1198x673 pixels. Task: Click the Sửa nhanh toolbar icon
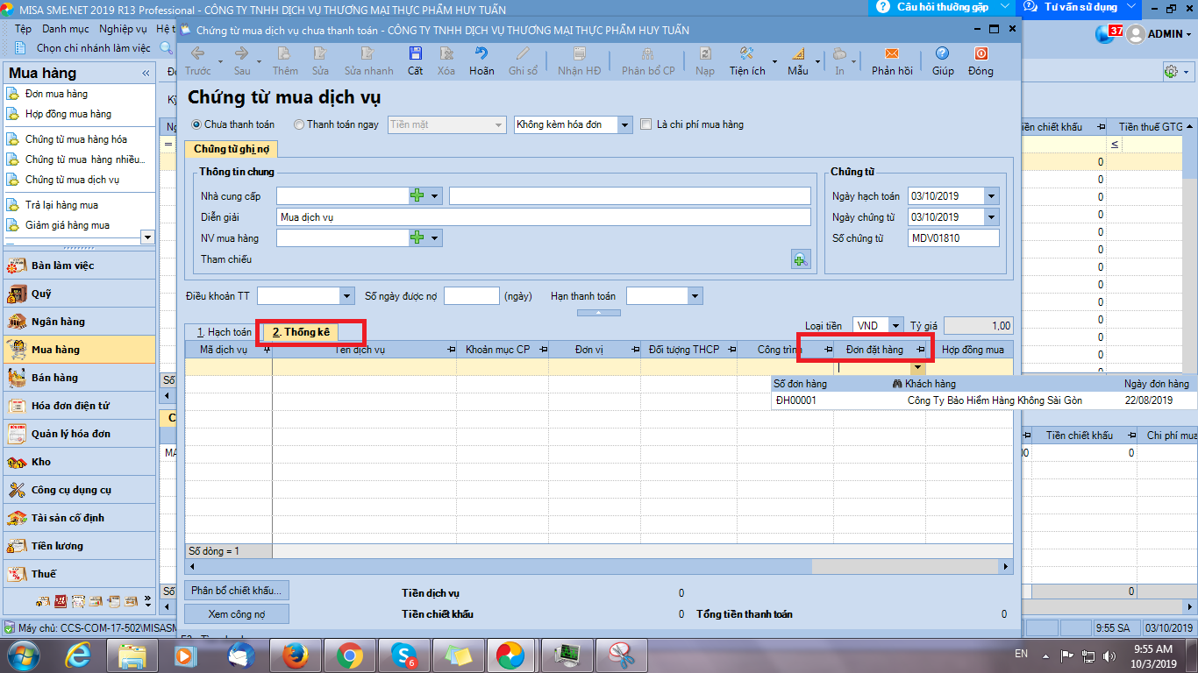coord(368,53)
